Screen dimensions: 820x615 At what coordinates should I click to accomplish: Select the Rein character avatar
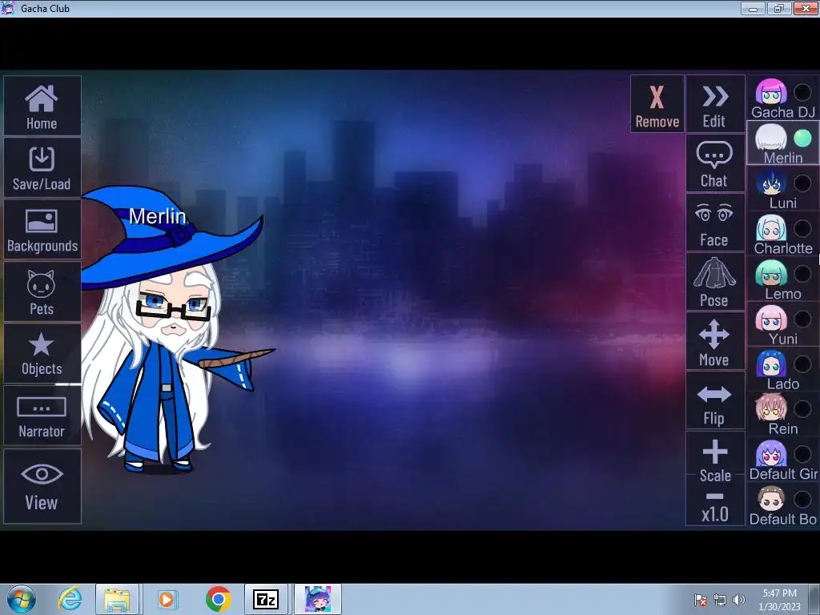771,408
